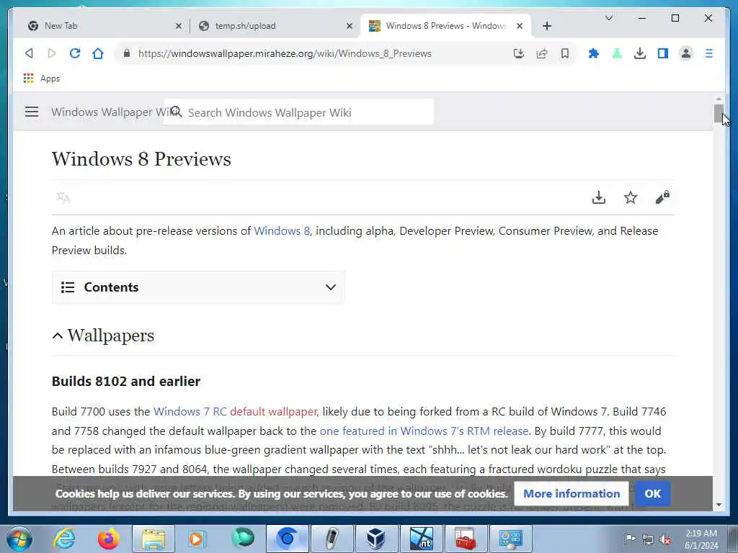Click the green flask extension icon
This screenshot has height=553, width=738.
pos(617,53)
